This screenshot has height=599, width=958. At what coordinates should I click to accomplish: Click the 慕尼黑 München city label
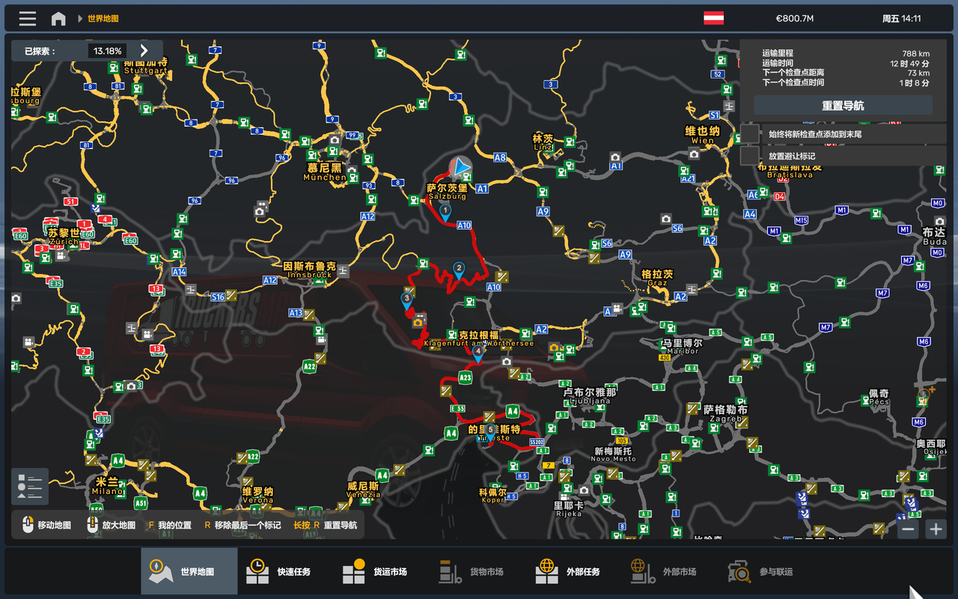pos(325,172)
